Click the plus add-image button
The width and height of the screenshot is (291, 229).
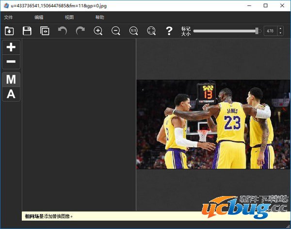coord(11,47)
